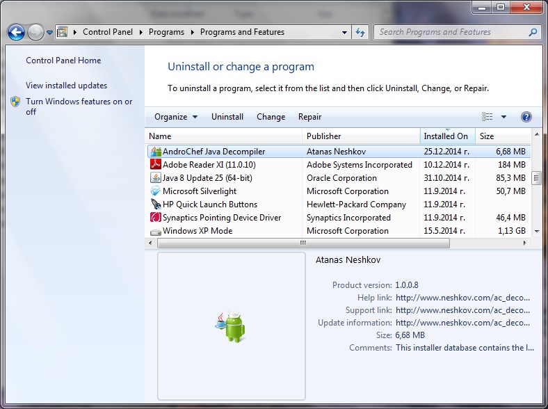Click Repair in the toolbar
The width and height of the screenshot is (548, 409).
pos(309,117)
